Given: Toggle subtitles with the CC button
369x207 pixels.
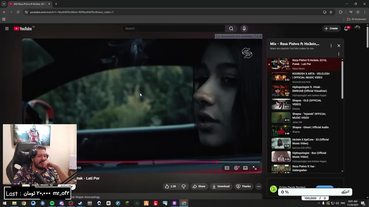Looking at the screenshot, I should [x=227, y=168].
